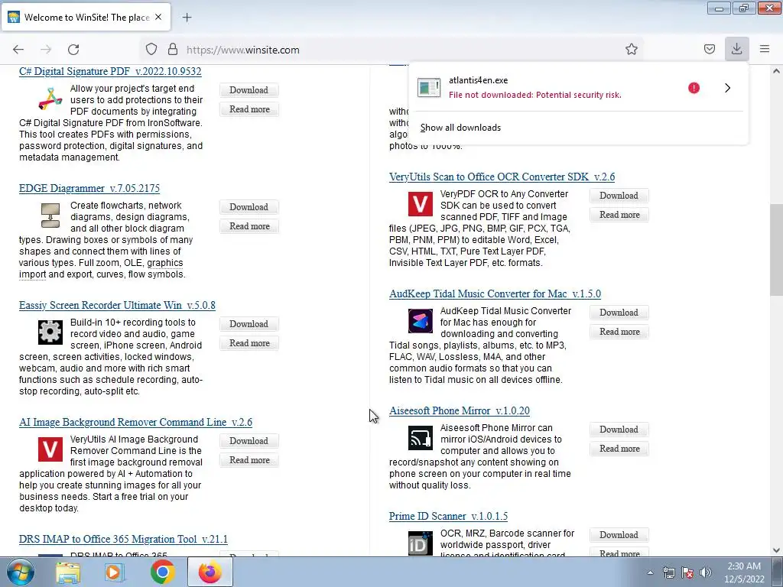Download EDGE Diagrammer
The height and width of the screenshot is (587, 783).
pos(249,207)
